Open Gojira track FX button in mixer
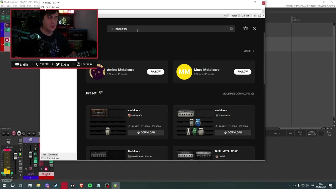This screenshot has height=189, width=336. point(36,158)
